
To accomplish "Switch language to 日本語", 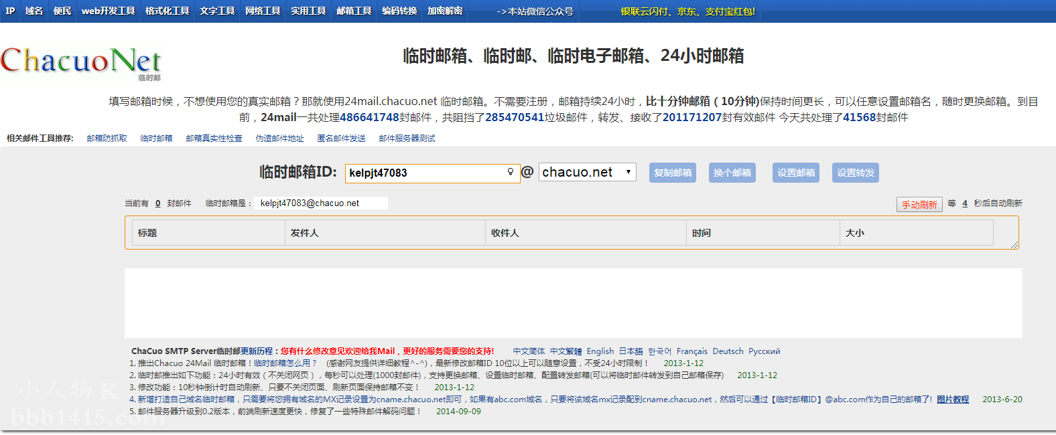I will (x=631, y=351).
